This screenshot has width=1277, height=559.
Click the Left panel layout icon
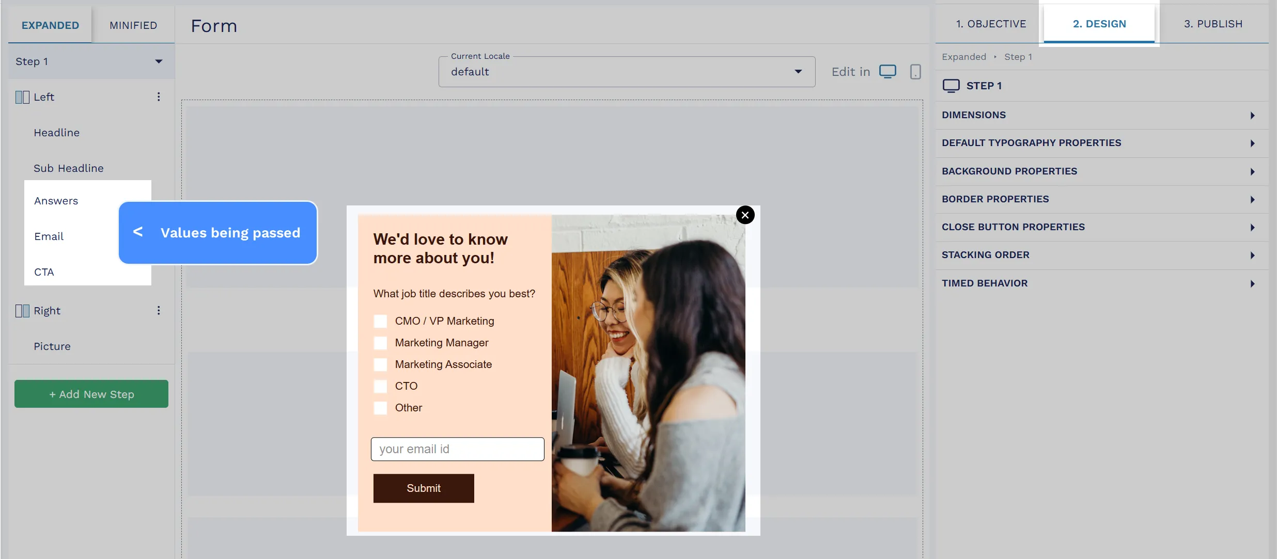[x=21, y=97]
